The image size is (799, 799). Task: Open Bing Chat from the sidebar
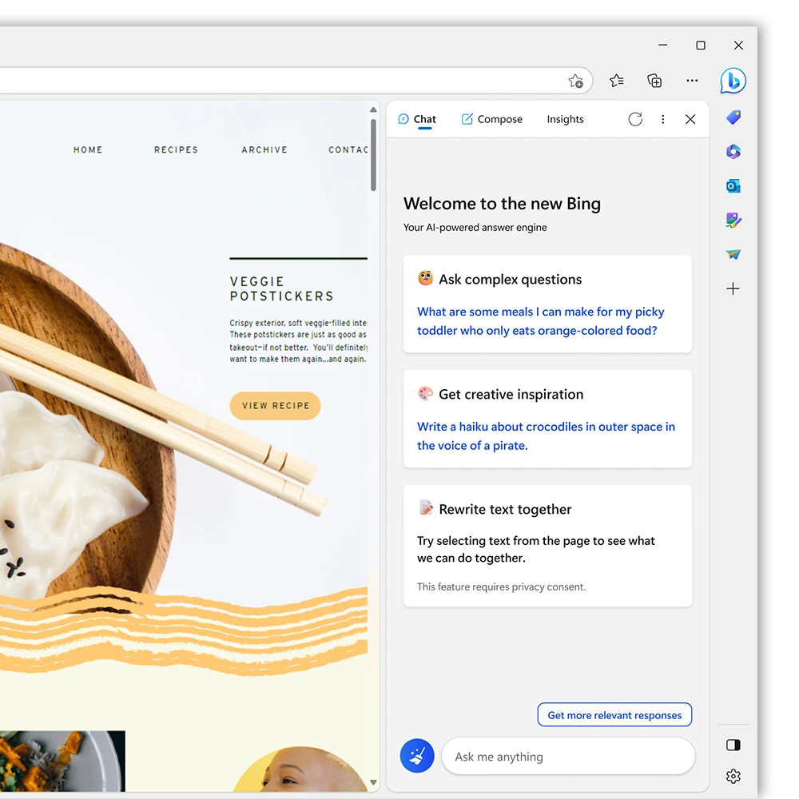pos(733,80)
